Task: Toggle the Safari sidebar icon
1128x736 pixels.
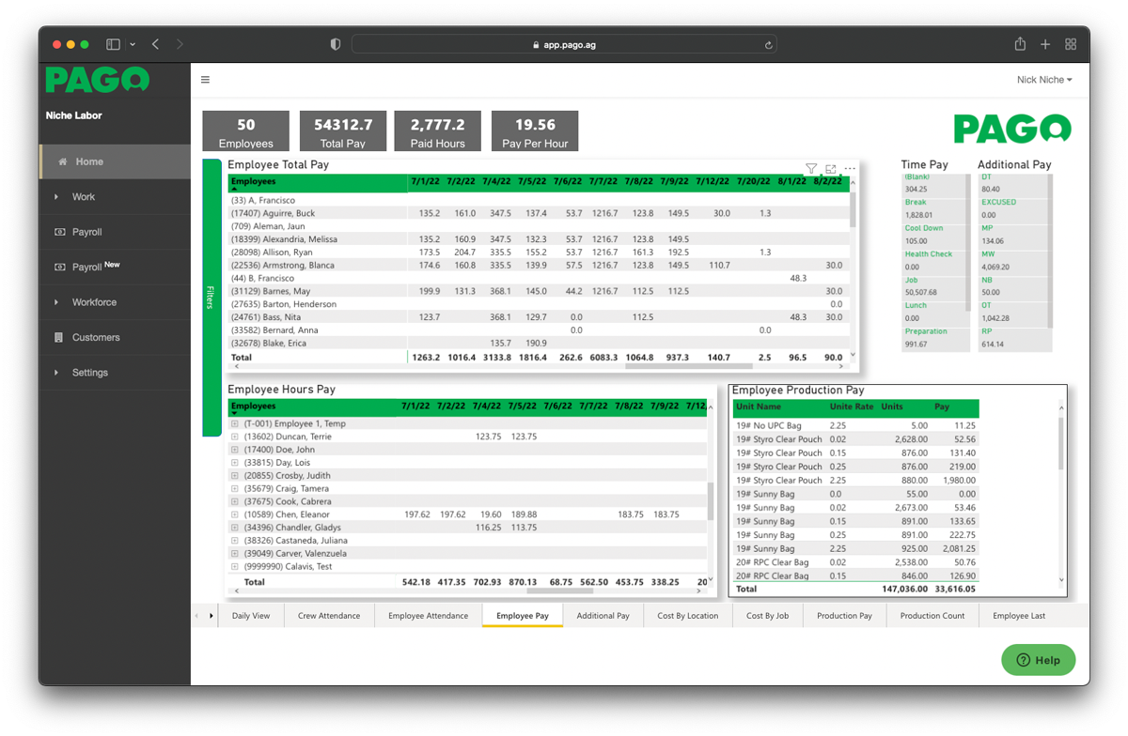Action: coord(113,44)
